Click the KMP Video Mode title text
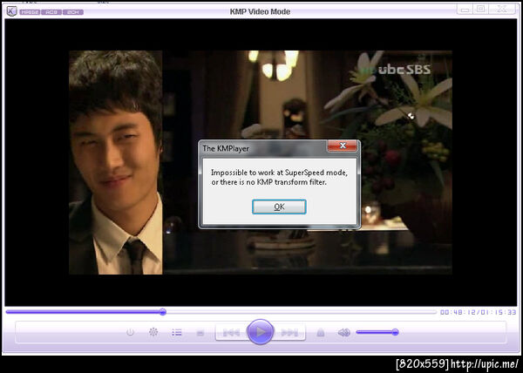 pyautogui.click(x=260, y=11)
